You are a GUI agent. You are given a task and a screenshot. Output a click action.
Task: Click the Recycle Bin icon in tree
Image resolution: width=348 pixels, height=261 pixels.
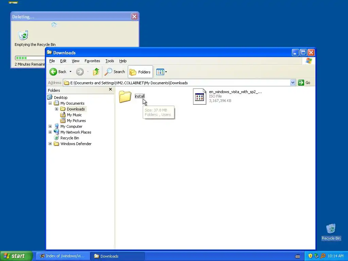coord(56,138)
